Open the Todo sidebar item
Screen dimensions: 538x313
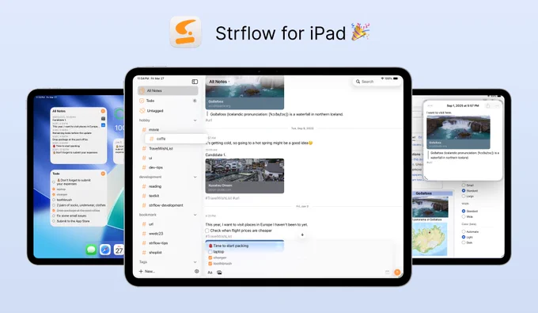(x=168, y=101)
